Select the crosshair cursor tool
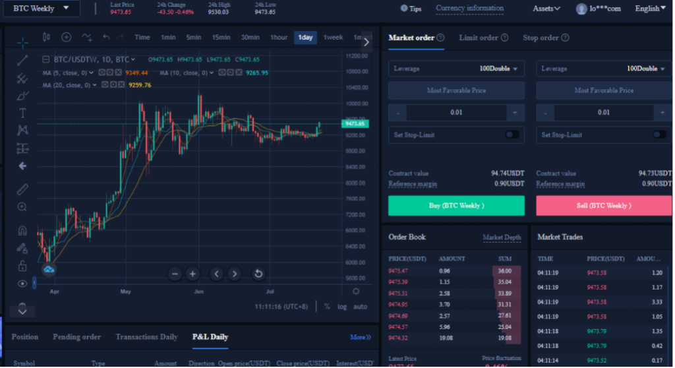The image size is (675, 368). pos(22,42)
